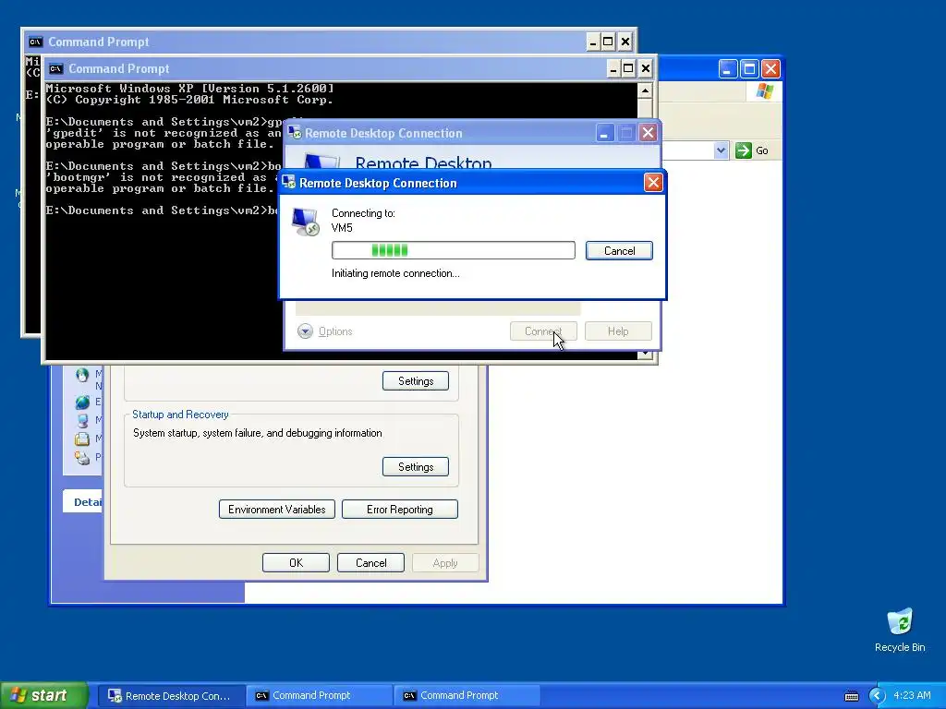Open Help in Remote Desktop Connection
946x709 pixels.
point(618,331)
